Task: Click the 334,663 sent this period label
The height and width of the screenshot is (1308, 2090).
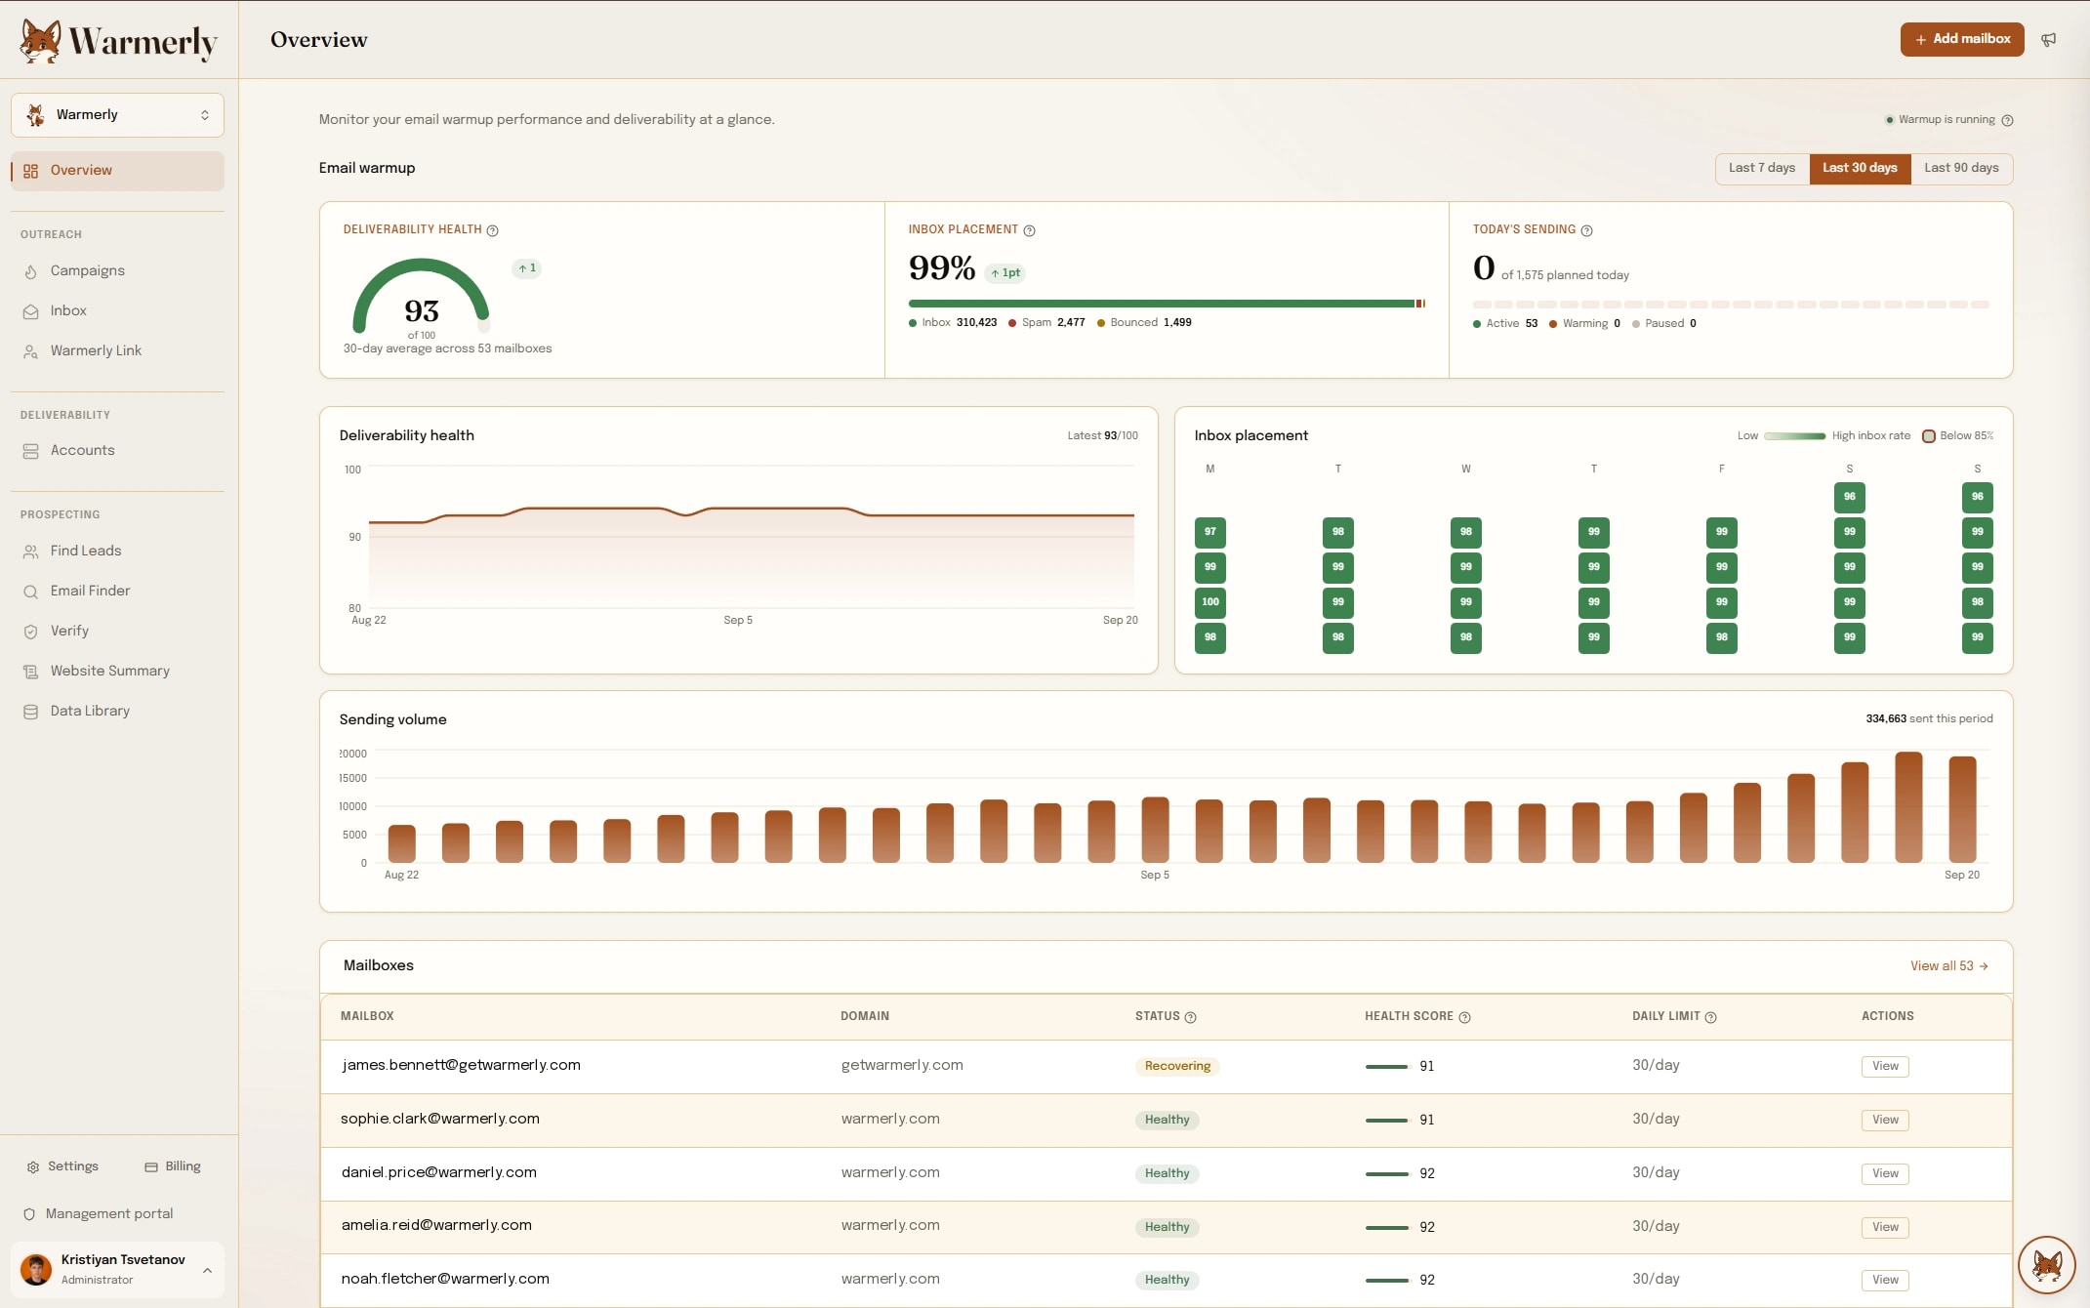Action: pos(1929,719)
